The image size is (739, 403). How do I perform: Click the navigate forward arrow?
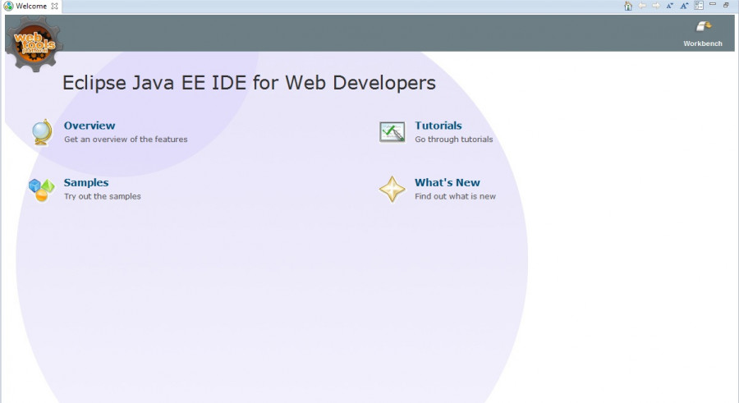656,6
